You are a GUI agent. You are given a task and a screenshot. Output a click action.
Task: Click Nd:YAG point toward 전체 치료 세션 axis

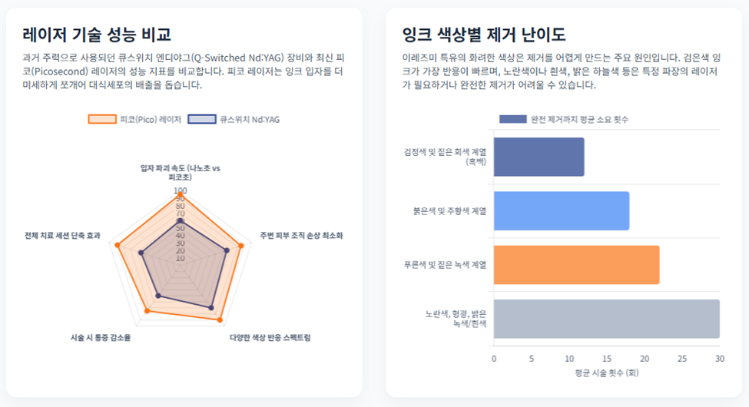(x=141, y=253)
